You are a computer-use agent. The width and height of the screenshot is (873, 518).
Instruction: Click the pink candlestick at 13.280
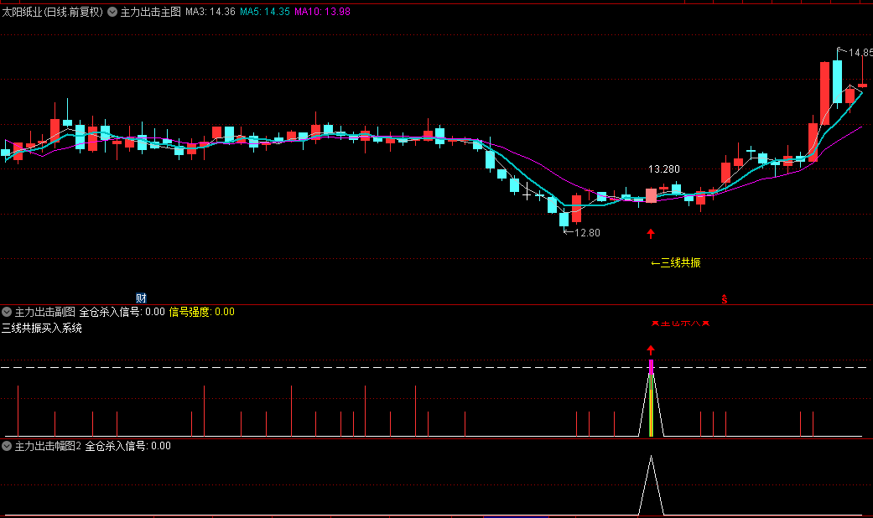[651, 195]
